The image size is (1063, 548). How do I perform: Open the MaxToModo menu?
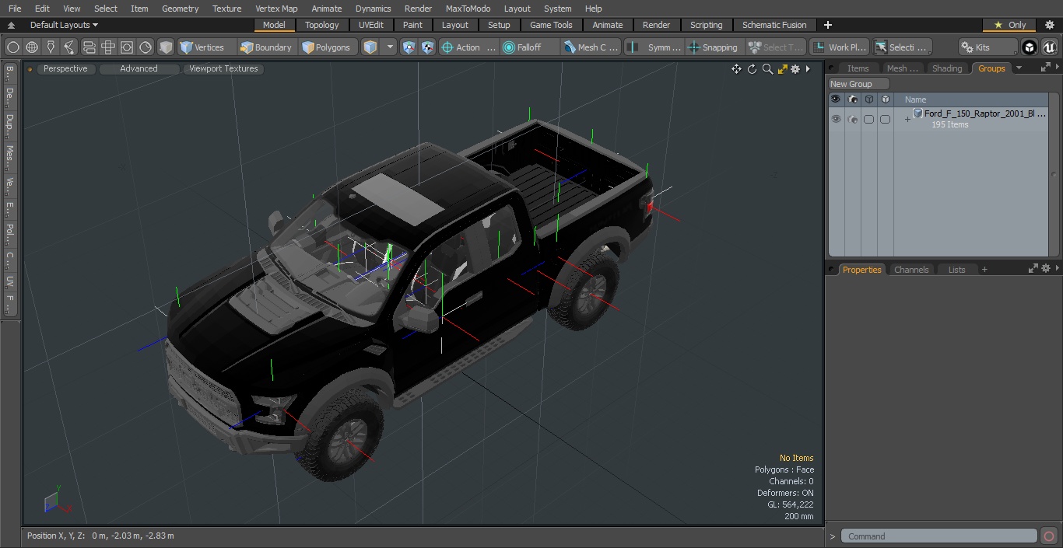(468, 9)
